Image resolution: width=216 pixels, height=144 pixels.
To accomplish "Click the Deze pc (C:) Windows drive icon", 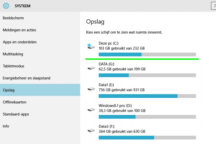I will [91, 46].
